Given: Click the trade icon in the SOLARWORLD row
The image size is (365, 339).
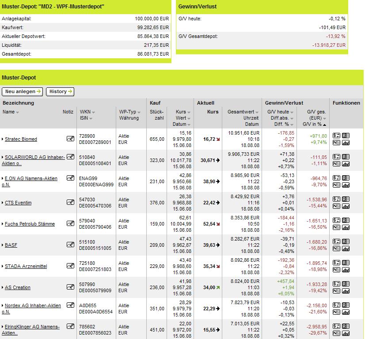Looking at the screenshot, I should pos(336,157).
